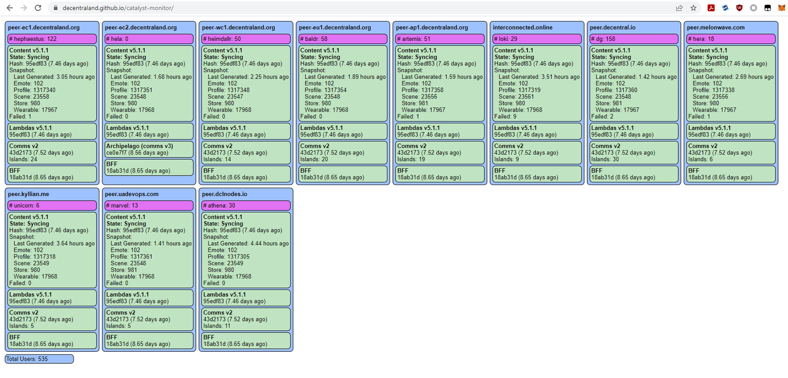Select the peer.kyllian.me server title
This screenshot has height=378, width=788.
(29, 195)
